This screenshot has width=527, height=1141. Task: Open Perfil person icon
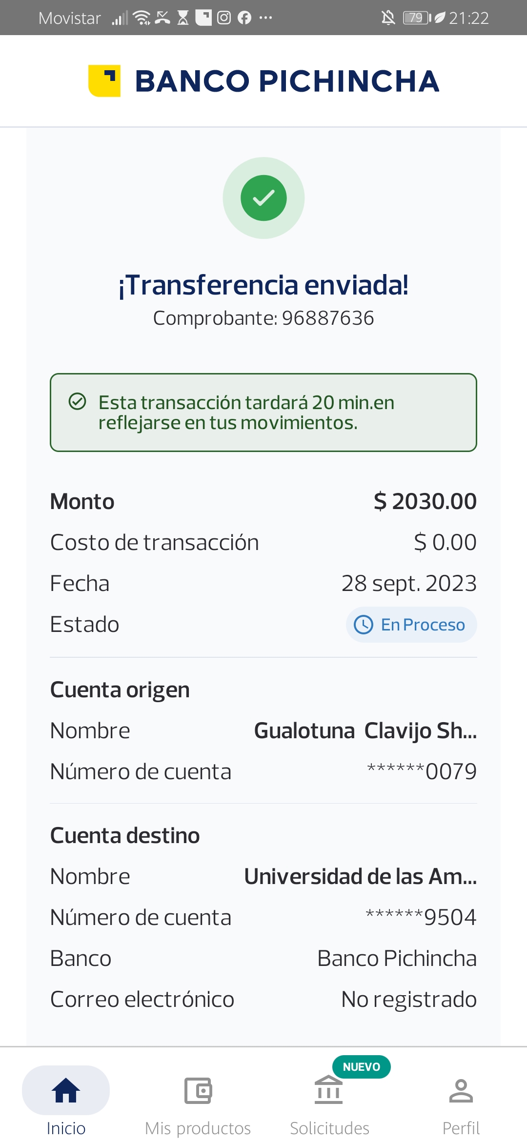pos(461,1090)
